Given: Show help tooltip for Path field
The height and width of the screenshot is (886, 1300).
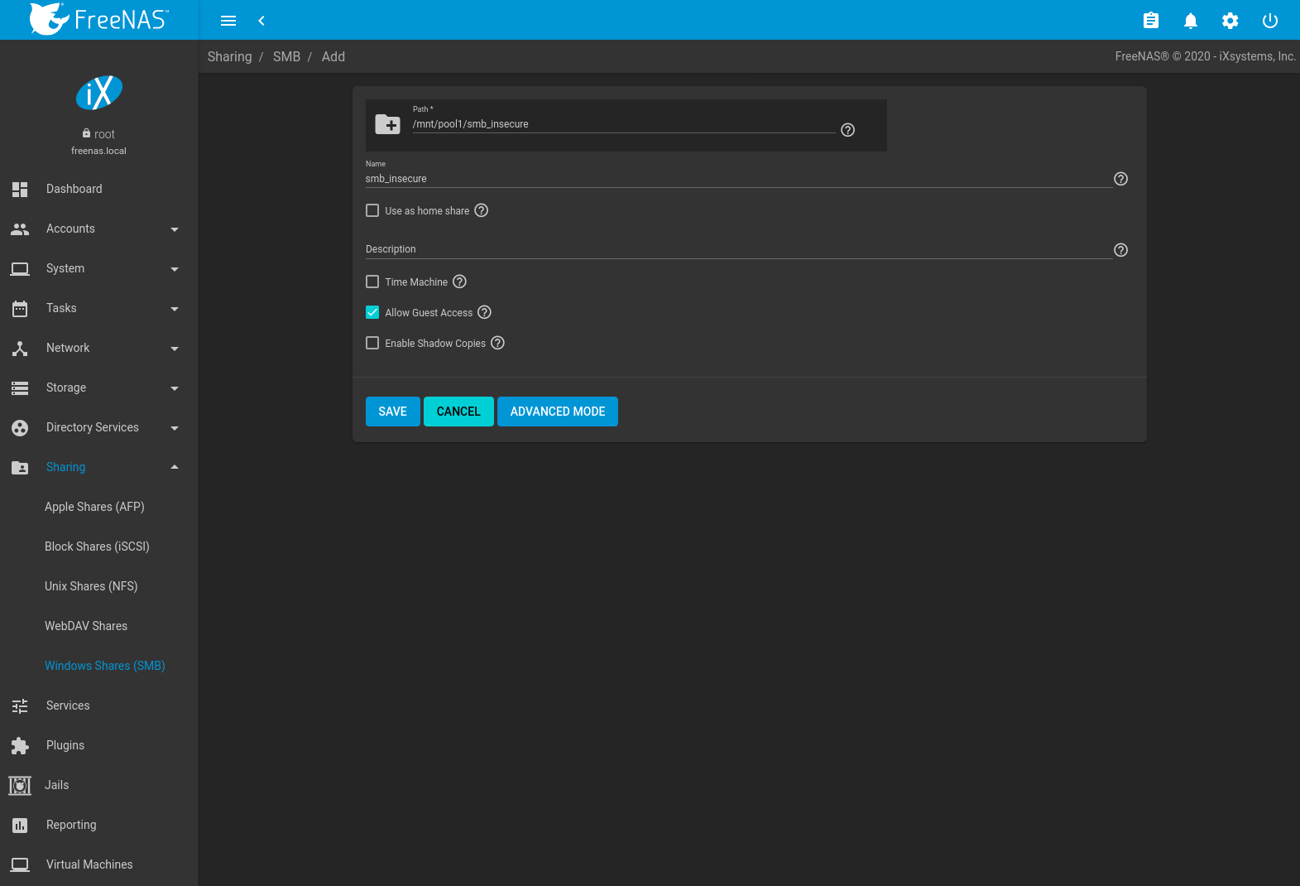Looking at the screenshot, I should [847, 130].
